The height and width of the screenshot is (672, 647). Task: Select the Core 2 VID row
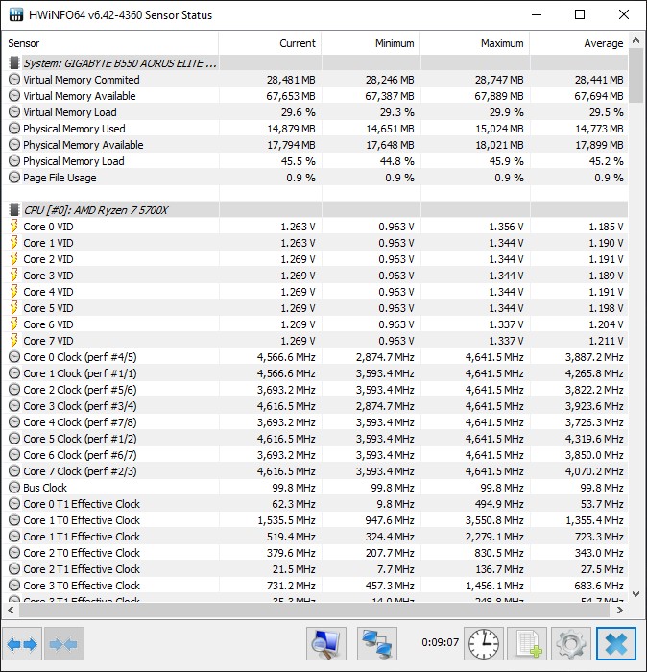pyautogui.click(x=316, y=259)
